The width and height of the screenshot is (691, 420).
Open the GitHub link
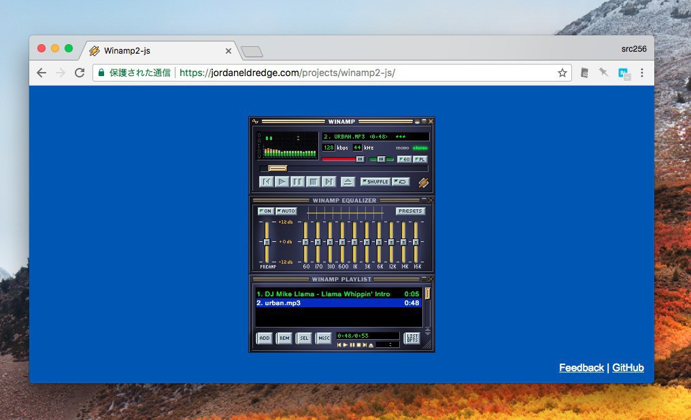point(628,368)
